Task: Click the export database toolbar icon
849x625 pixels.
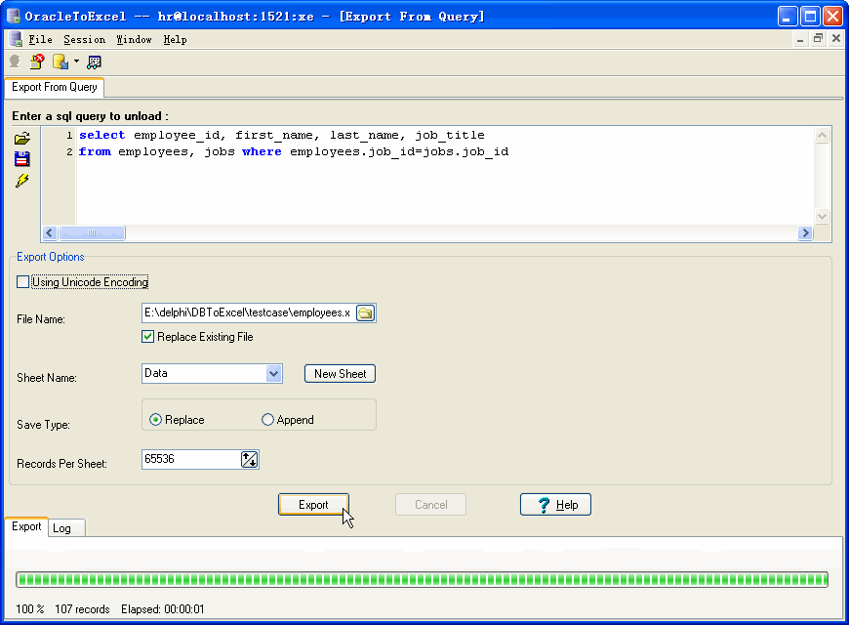Action: 61,62
